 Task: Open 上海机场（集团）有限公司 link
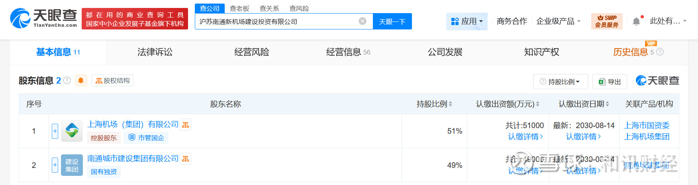click(x=133, y=125)
